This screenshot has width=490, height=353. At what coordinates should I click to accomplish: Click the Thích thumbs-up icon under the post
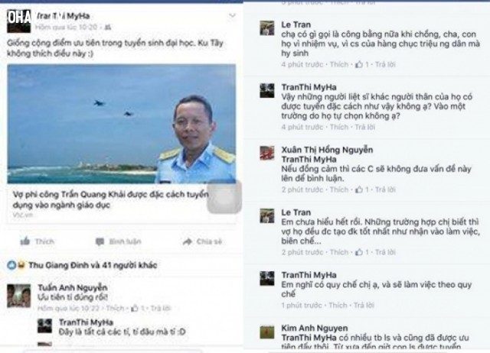[x=25, y=241]
